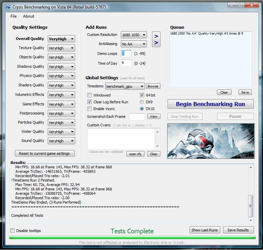This screenshot has width=263, height=250.
Task: Click Results scrollbar down arrow
Action: coord(251,221)
